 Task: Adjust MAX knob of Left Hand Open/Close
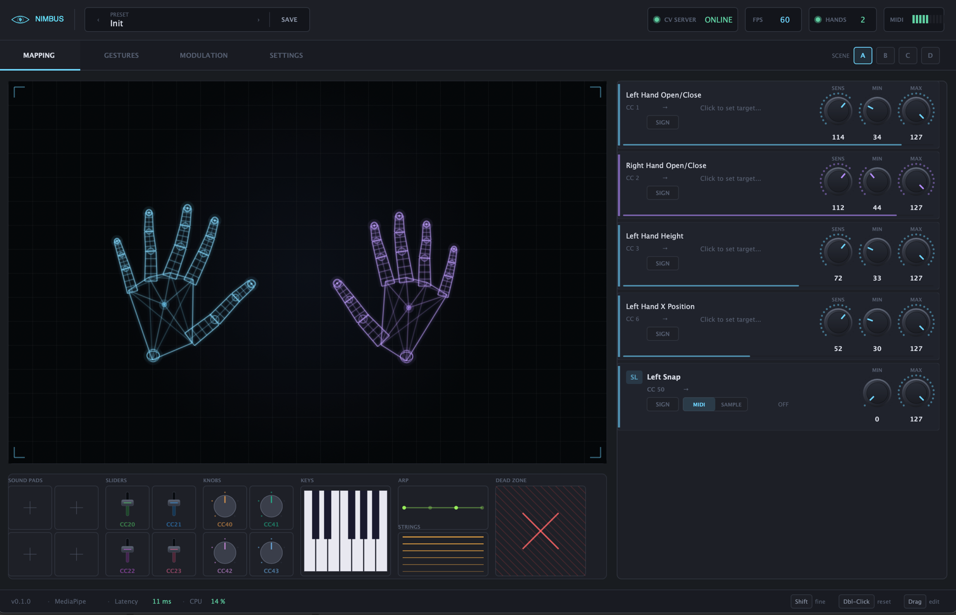click(916, 111)
